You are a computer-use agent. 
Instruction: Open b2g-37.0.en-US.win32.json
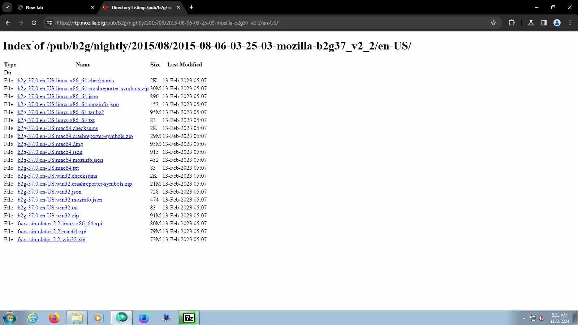point(49,192)
